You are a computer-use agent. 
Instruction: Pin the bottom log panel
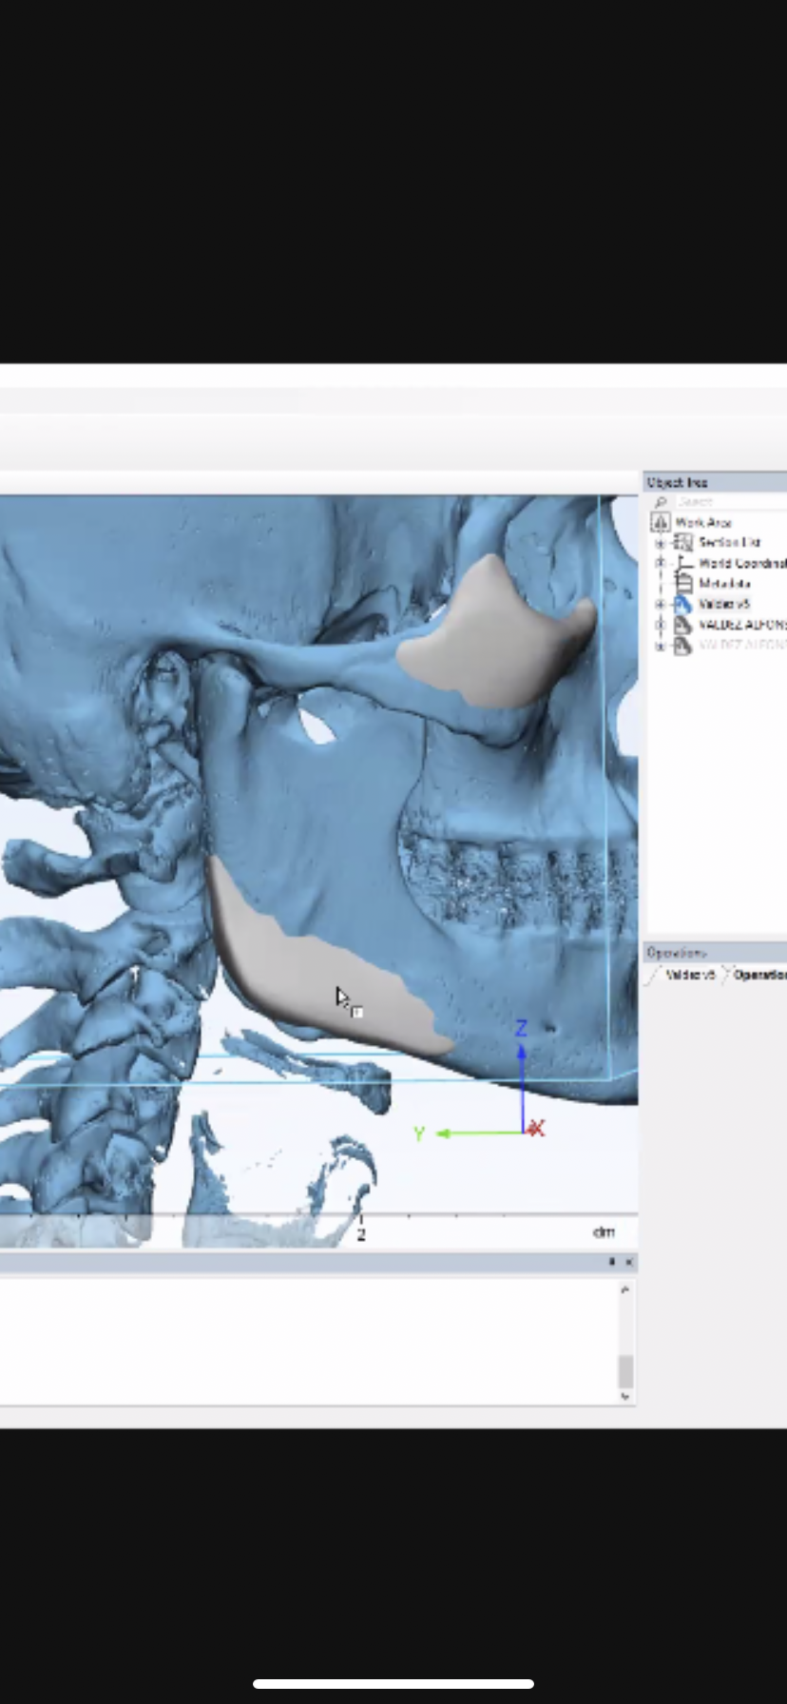[612, 1262]
